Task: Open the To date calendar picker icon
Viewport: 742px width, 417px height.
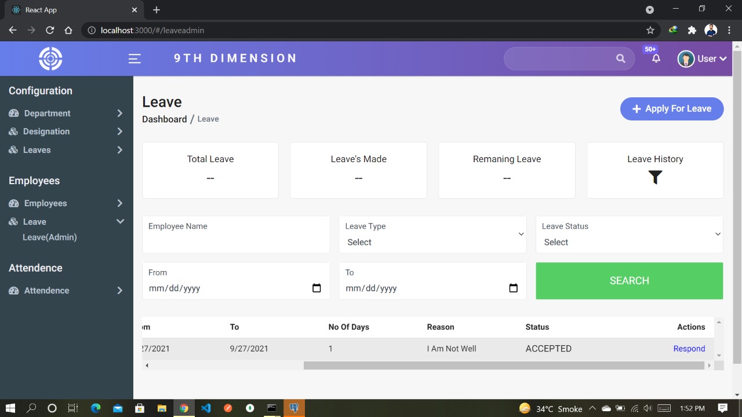Action: click(x=513, y=288)
